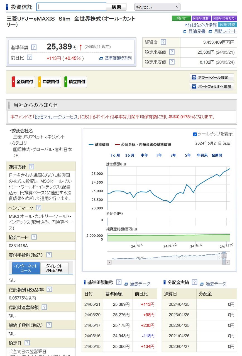Viewport: 242px width, 356px height.
Task: Select the 1年 chart period
Action: pos(159,155)
